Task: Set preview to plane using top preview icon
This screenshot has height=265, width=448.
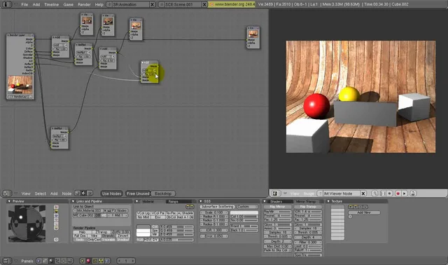Action: (x=56, y=207)
